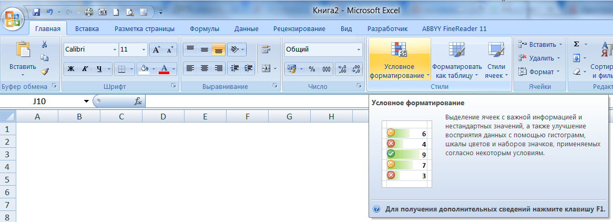The width and height of the screenshot is (613, 222).
Task: Click the AutoSum sigma icon
Action: coord(576,44)
